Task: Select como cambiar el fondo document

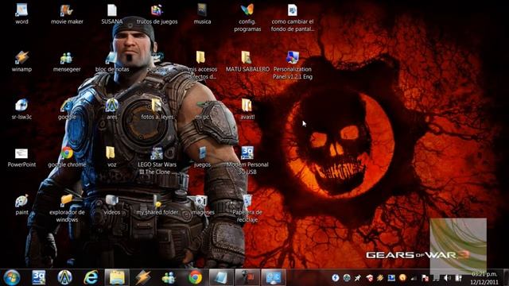Action: click(x=293, y=17)
